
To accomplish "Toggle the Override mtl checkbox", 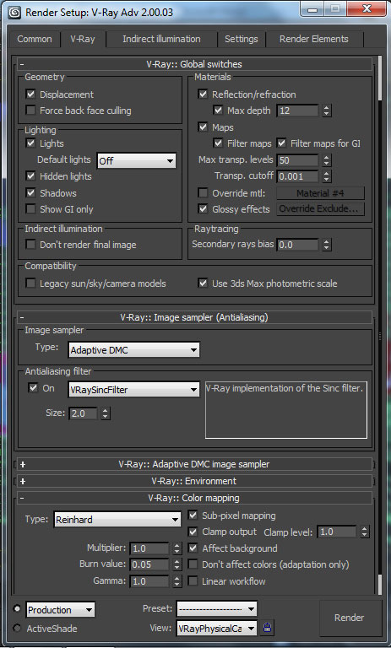I will coord(203,193).
